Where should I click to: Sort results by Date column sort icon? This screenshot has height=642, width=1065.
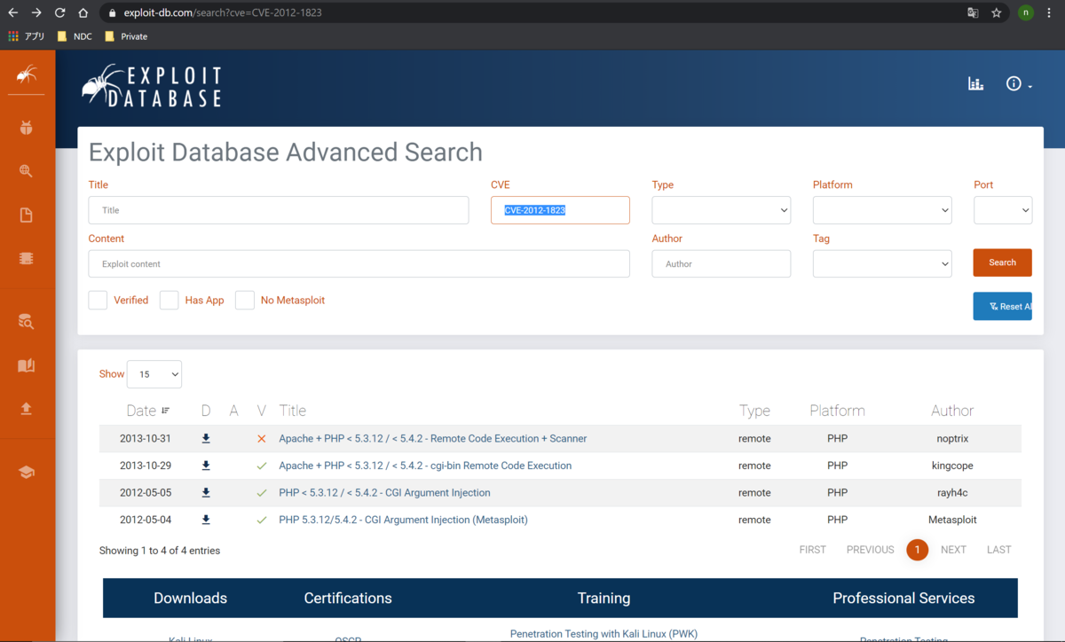click(x=166, y=411)
